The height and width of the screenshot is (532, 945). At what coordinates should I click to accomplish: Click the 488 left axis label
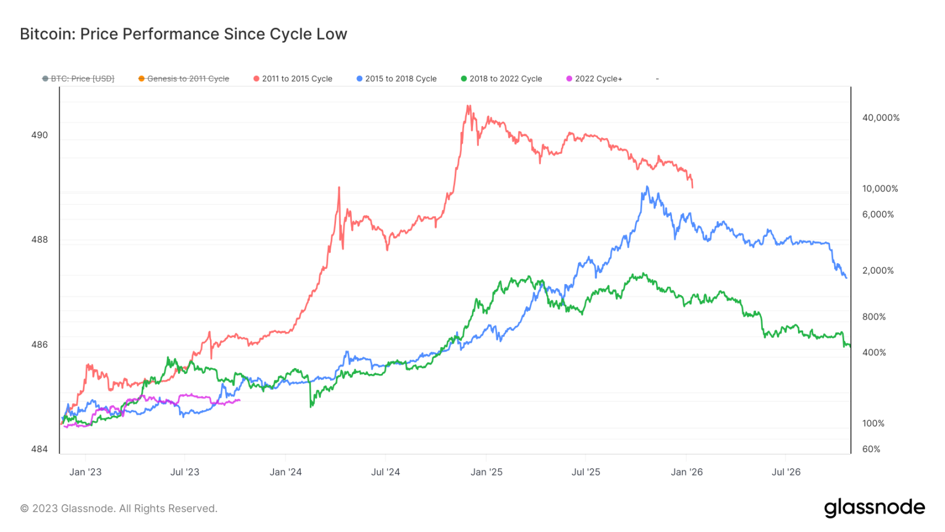(40, 240)
